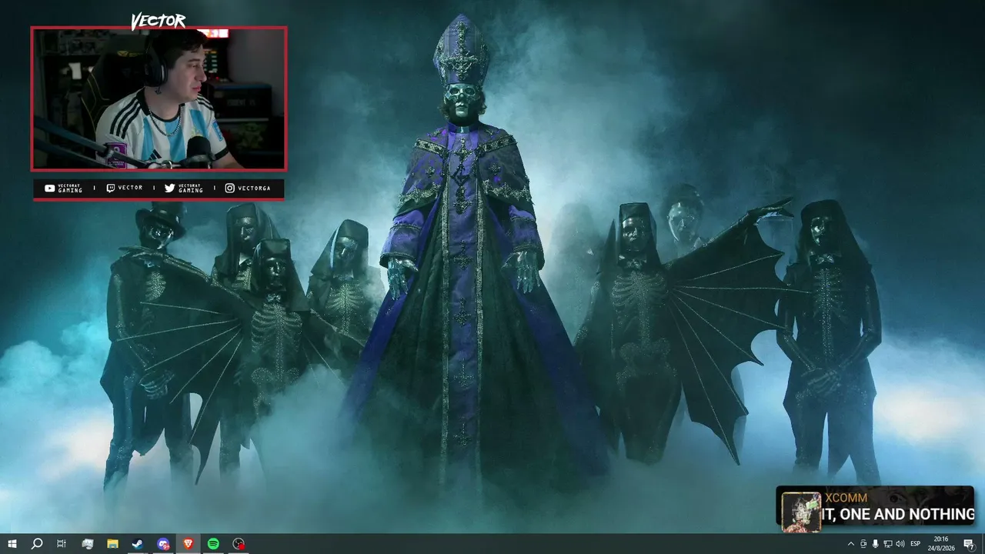The height and width of the screenshot is (554, 985).
Task: Click the 'VECTOR' Twitch handle text
Action: pyautogui.click(x=130, y=188)
